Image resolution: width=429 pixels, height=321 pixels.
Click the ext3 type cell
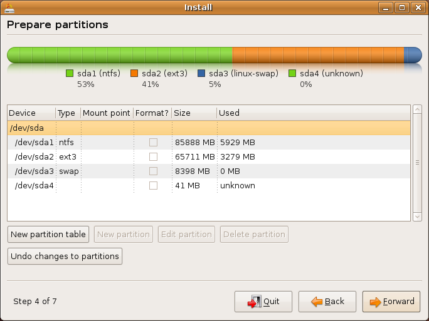tap(68, 156)
